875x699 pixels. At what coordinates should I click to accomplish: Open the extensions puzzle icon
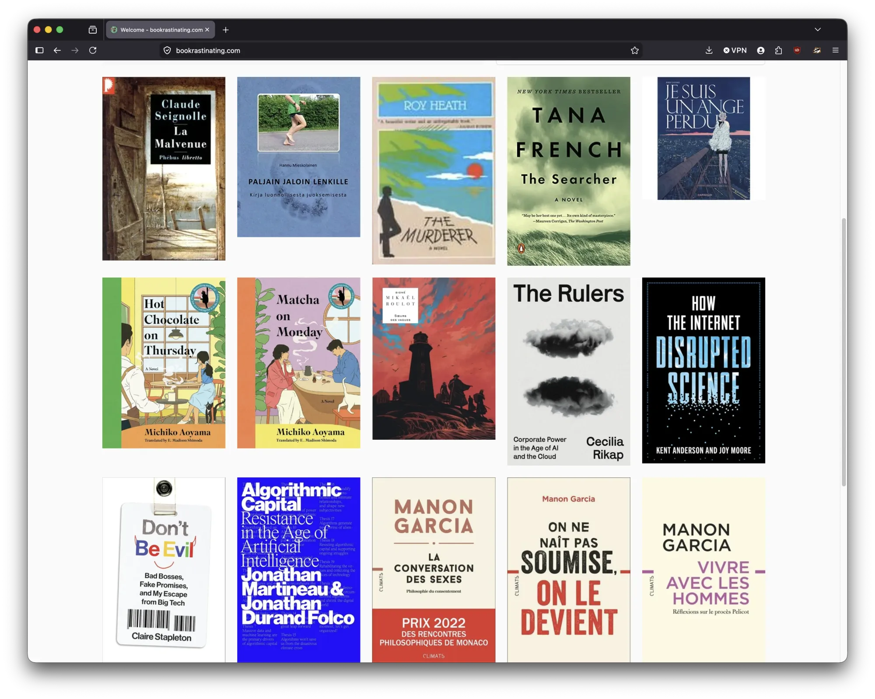coord(779,50)
